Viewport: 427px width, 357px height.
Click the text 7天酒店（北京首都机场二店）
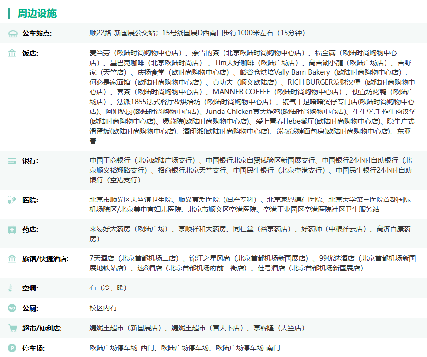coord(136,258)
